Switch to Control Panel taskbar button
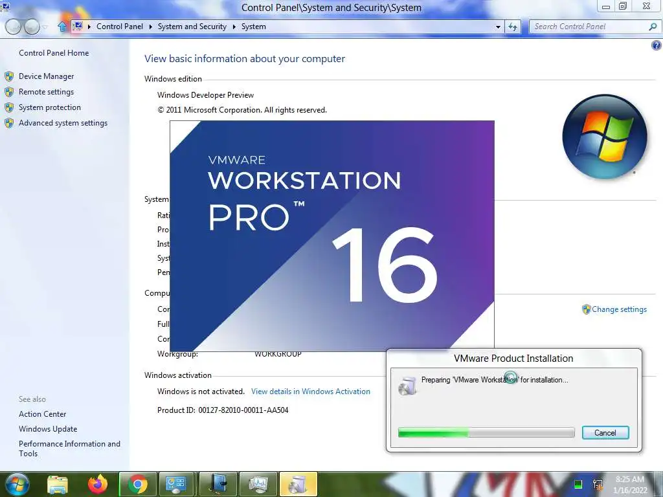Image resolution: width=663 pixels, height=497 pixels. 175,484
